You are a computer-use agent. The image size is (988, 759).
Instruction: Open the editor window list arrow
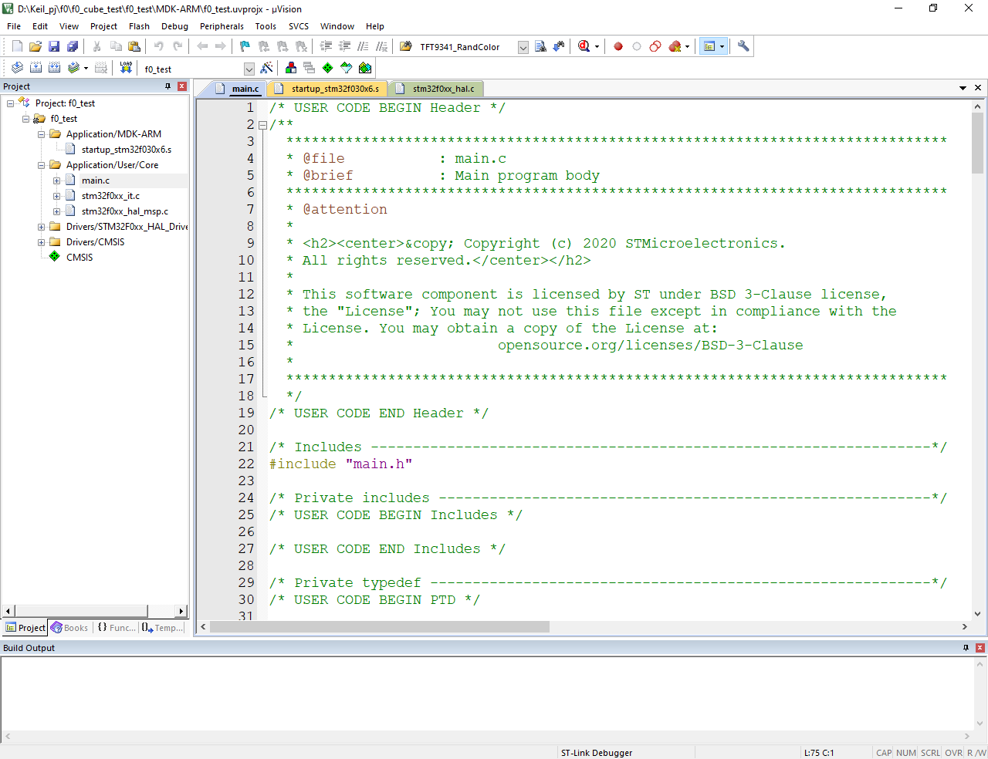click(963, 88)
